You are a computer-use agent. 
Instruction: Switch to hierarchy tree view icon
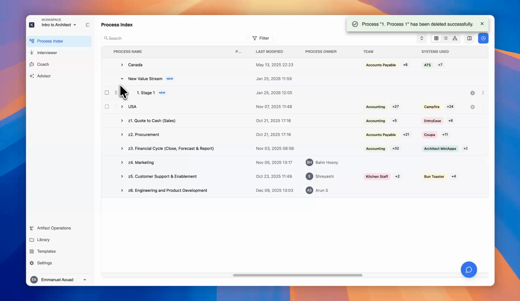point(455,38)
